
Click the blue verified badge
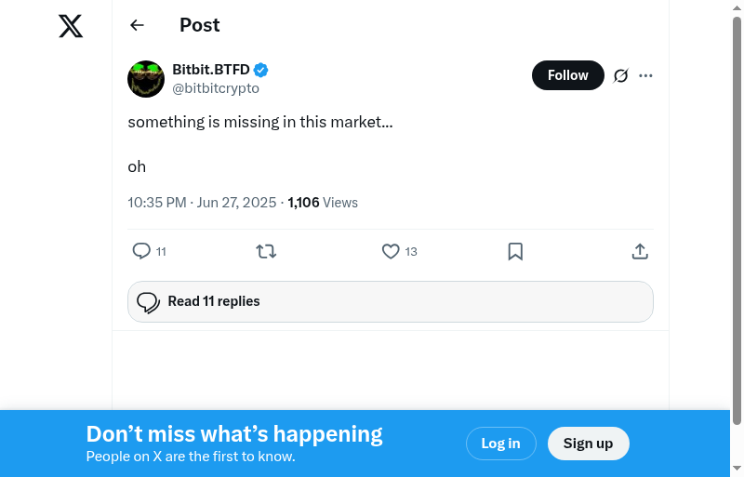261,70
